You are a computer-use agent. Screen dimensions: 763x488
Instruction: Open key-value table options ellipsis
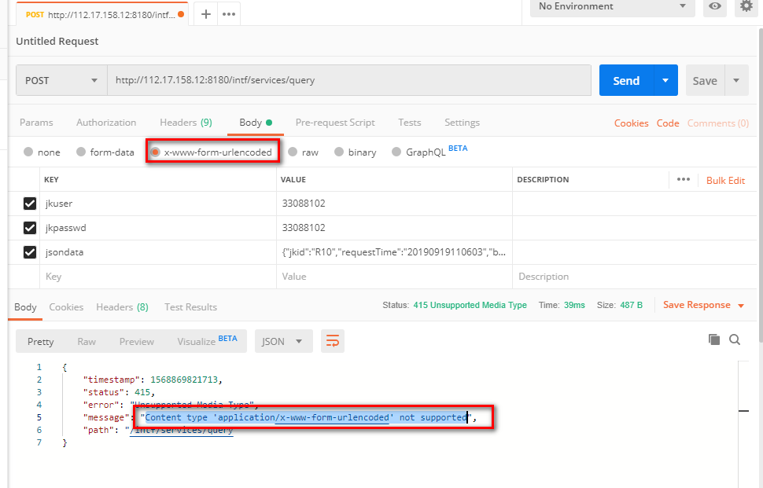(683, 179)
